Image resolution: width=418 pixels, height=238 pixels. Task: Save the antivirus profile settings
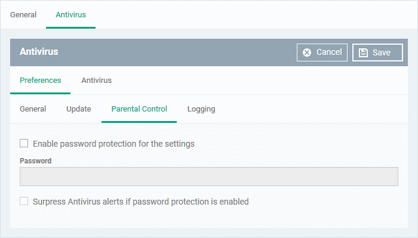(377, 52)
